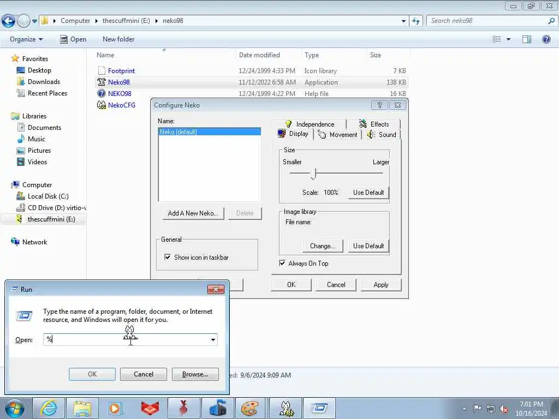559x419 pixels.
Task: Expand the Computer breadcrumb arrow
Action: pos(96,21)
